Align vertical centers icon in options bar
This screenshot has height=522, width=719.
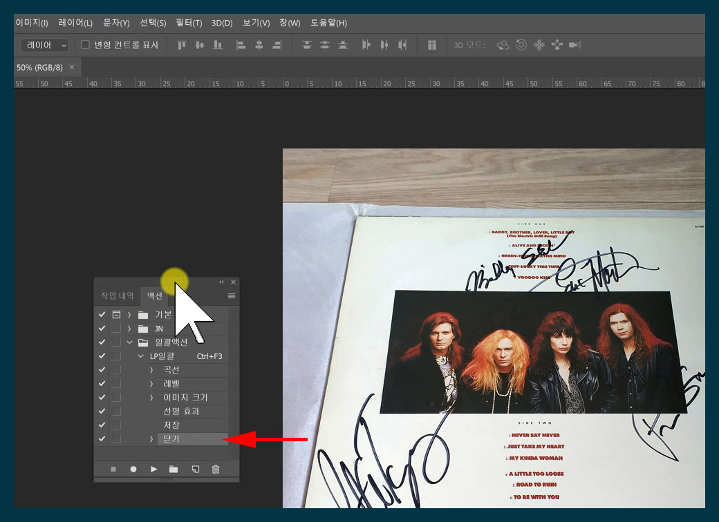click(x=200, y=45)
